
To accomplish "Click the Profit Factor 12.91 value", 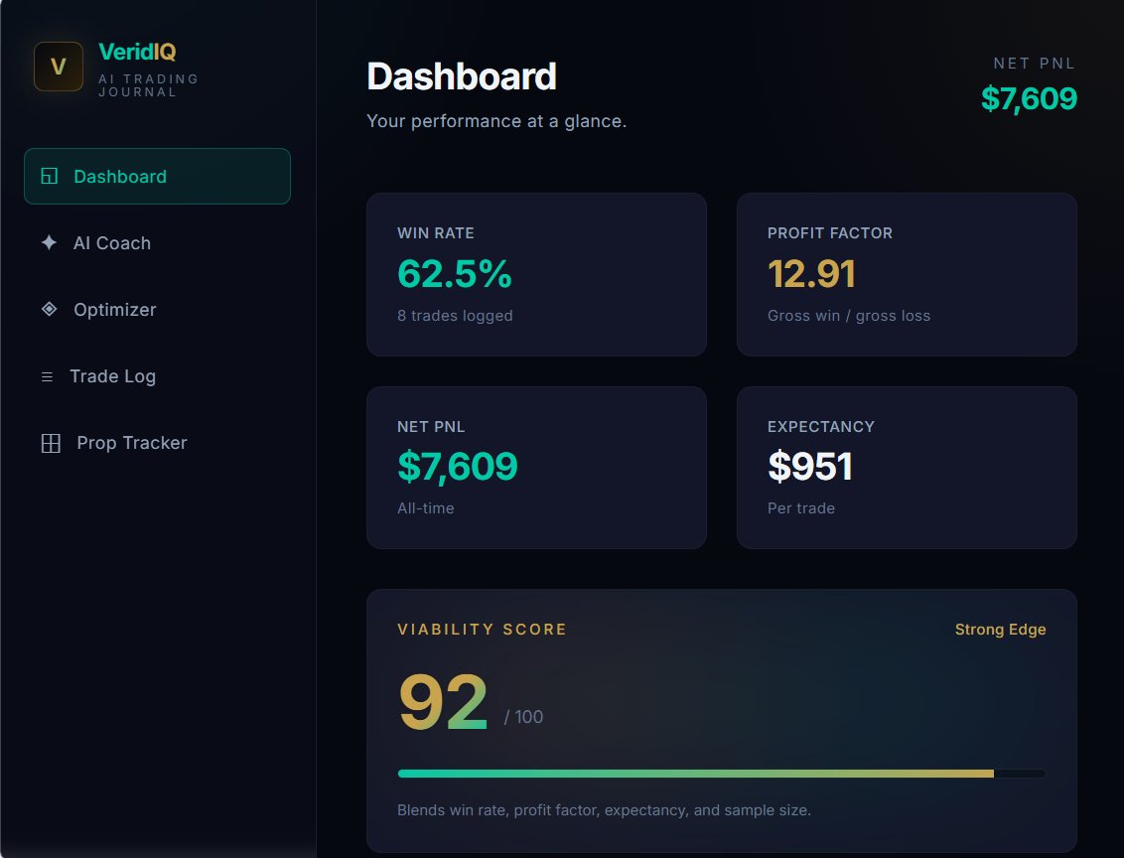I will click(x=811, y=274).
